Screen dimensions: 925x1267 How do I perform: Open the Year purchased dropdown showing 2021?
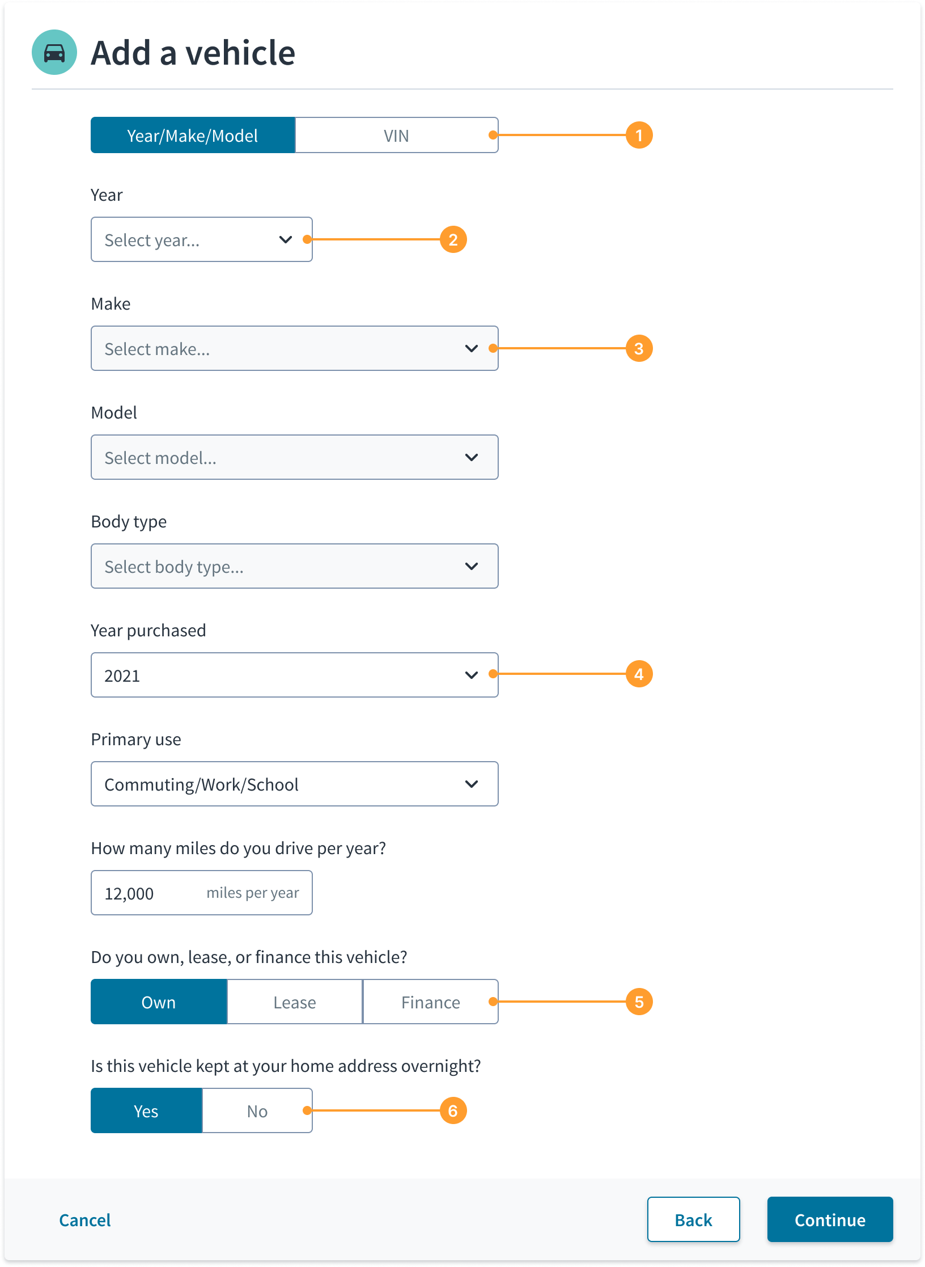tap(295, 675)
